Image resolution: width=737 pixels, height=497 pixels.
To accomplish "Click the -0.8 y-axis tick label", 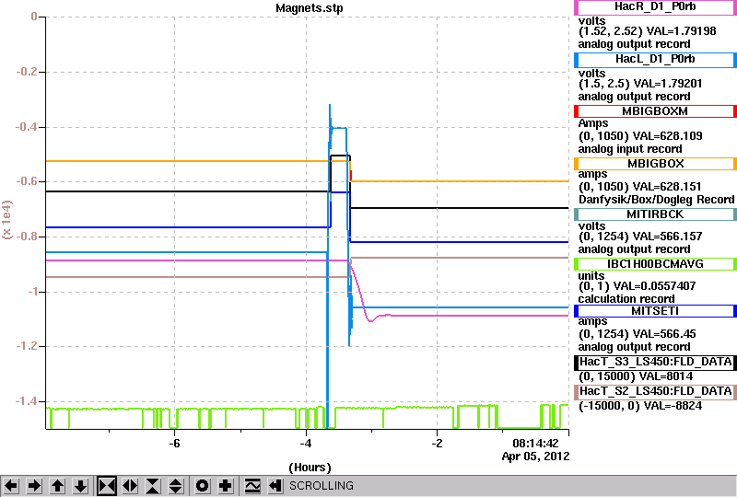I will (x=27, y=237).
